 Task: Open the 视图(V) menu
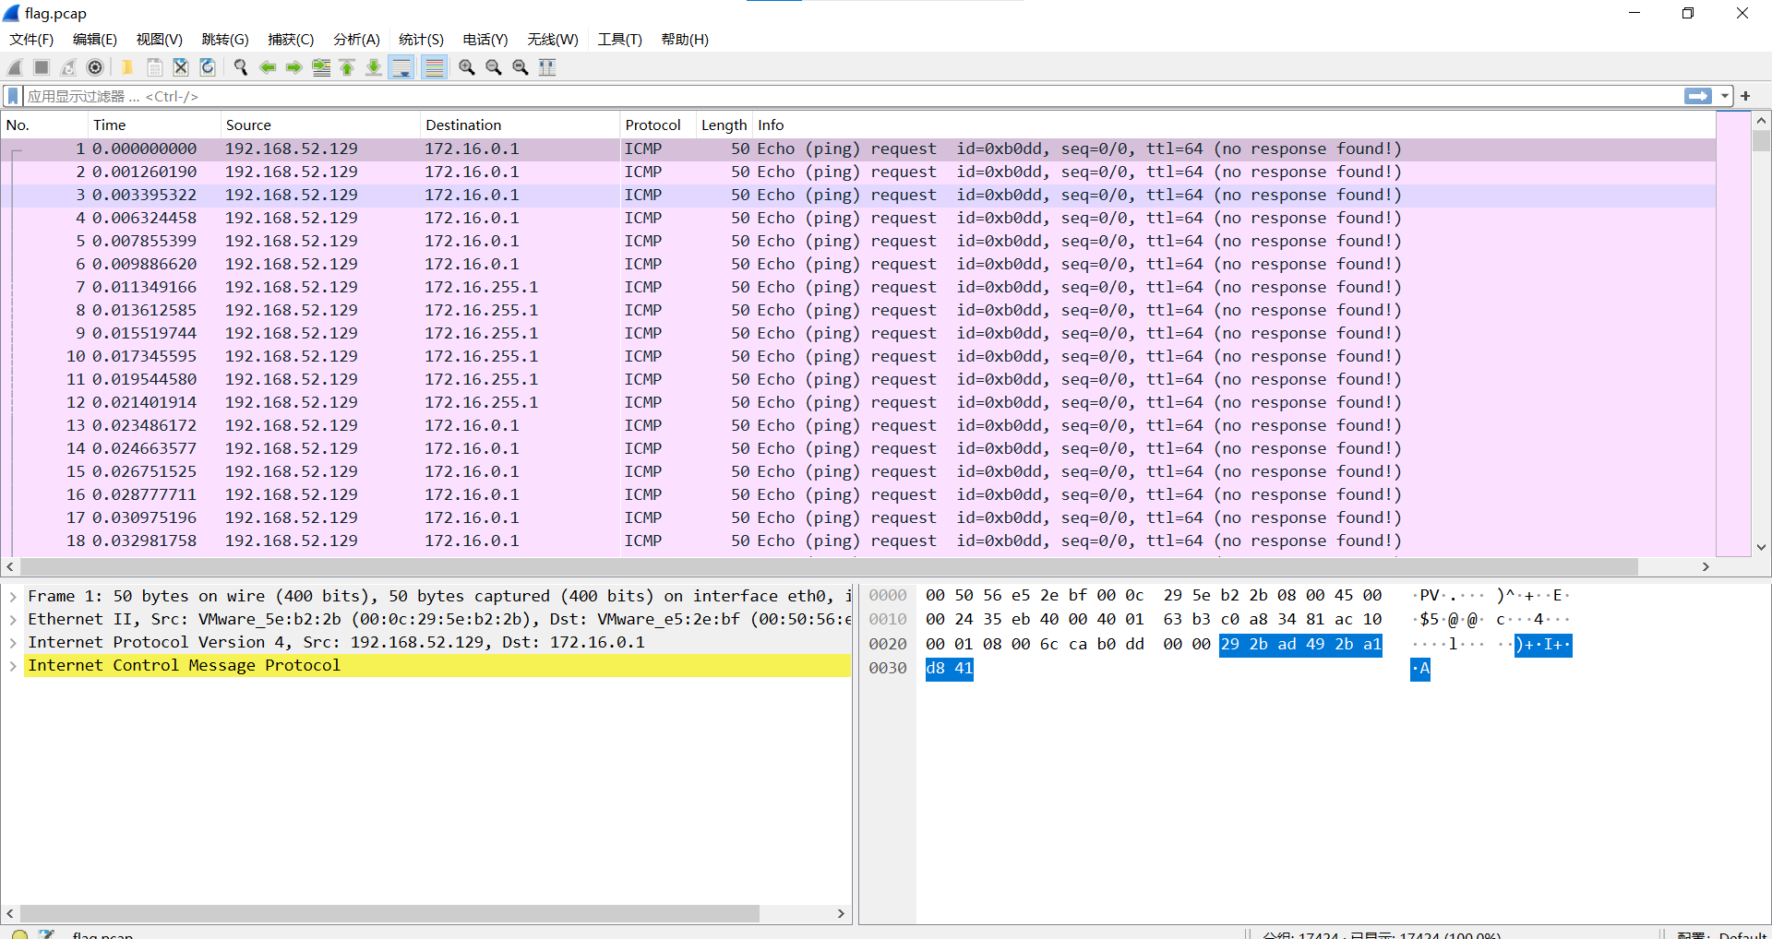(160, 40)
